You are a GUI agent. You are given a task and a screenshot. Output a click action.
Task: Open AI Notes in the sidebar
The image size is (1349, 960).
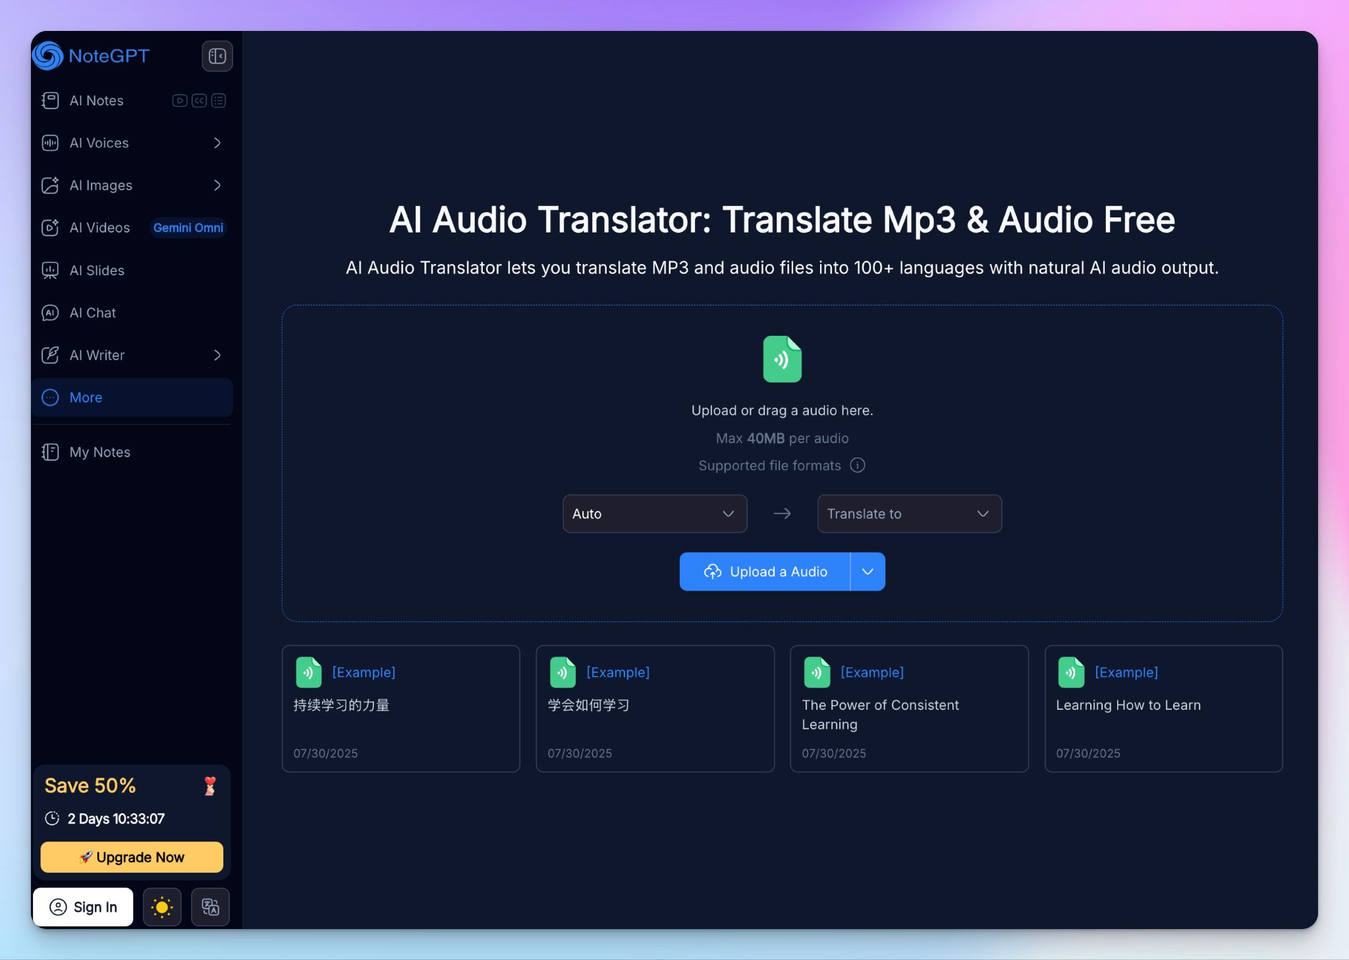(132, 101)
